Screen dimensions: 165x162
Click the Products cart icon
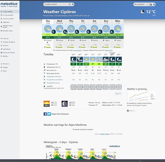(1, 64)
